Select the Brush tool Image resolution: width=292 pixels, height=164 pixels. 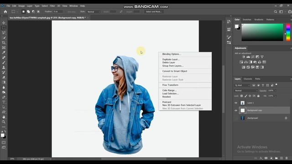pos(4,63)
